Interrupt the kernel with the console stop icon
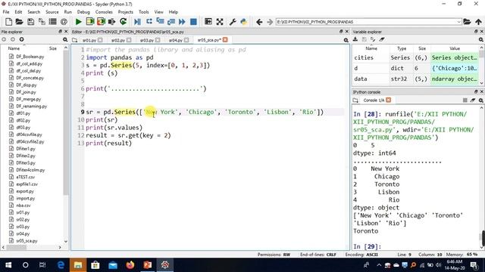This screenshot has width=485, height=272. 465,100
